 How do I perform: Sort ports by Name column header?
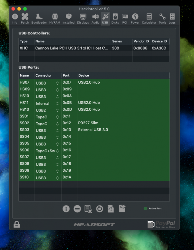click(27, 75)
